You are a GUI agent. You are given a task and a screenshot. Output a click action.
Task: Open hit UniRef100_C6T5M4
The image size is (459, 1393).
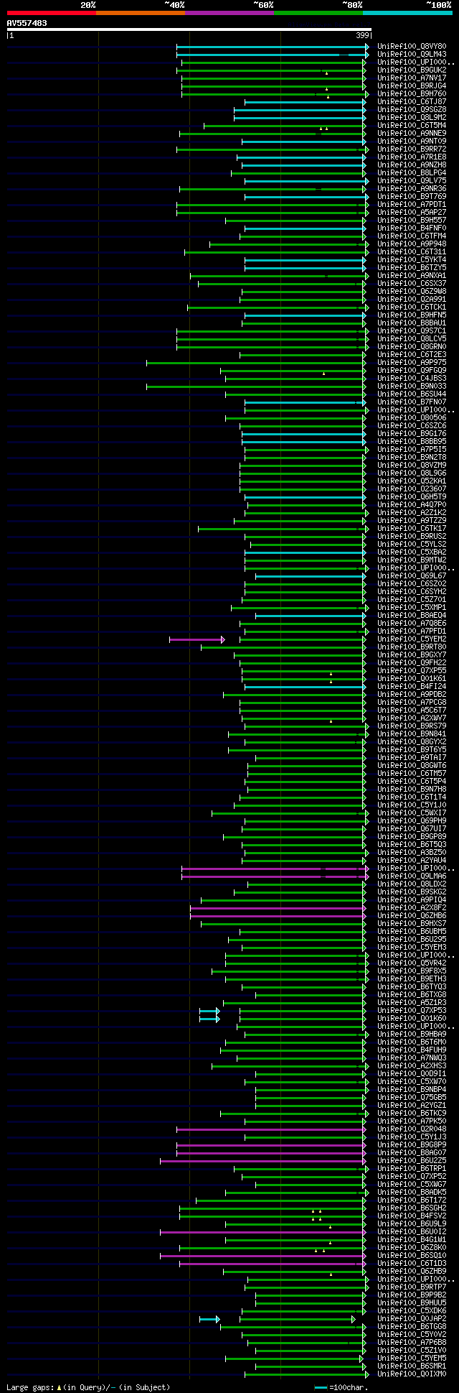click(412, 126)
